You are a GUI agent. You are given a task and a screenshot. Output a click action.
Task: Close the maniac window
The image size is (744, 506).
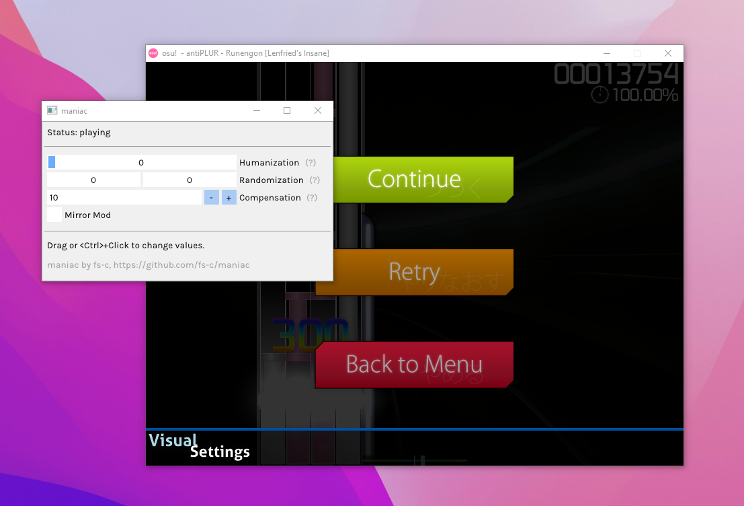318,111
